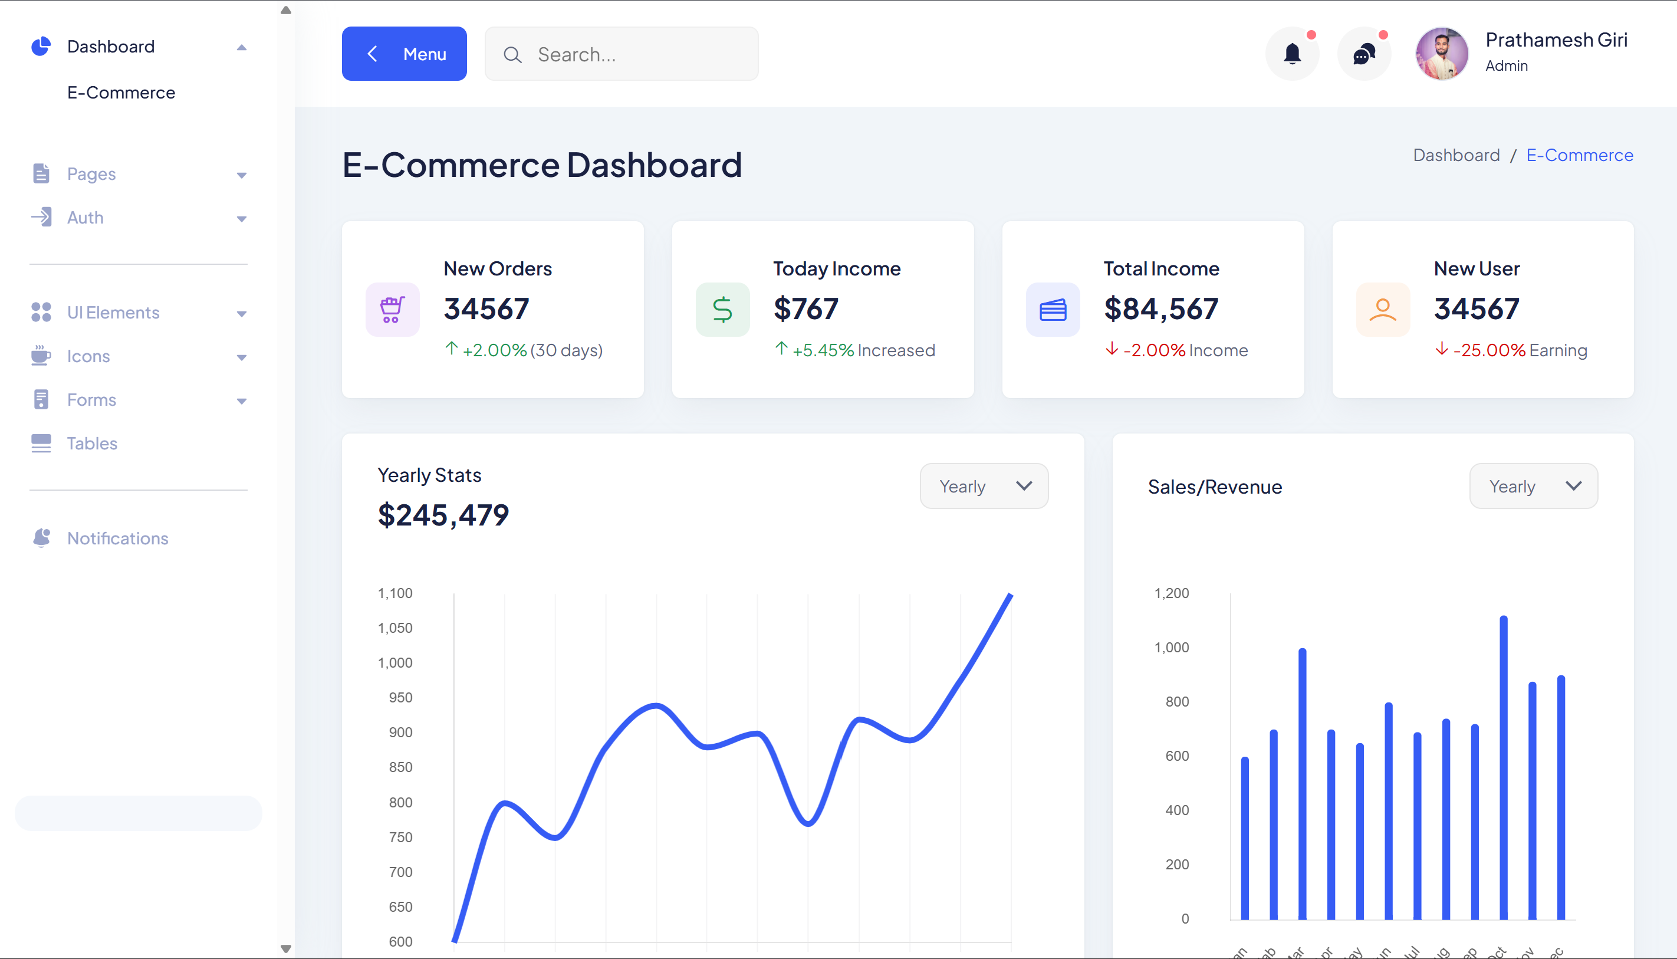Screen dimensions: 1677x959
Task: Click the Dashboard pie chart icon
Action: tap(41, 47)
